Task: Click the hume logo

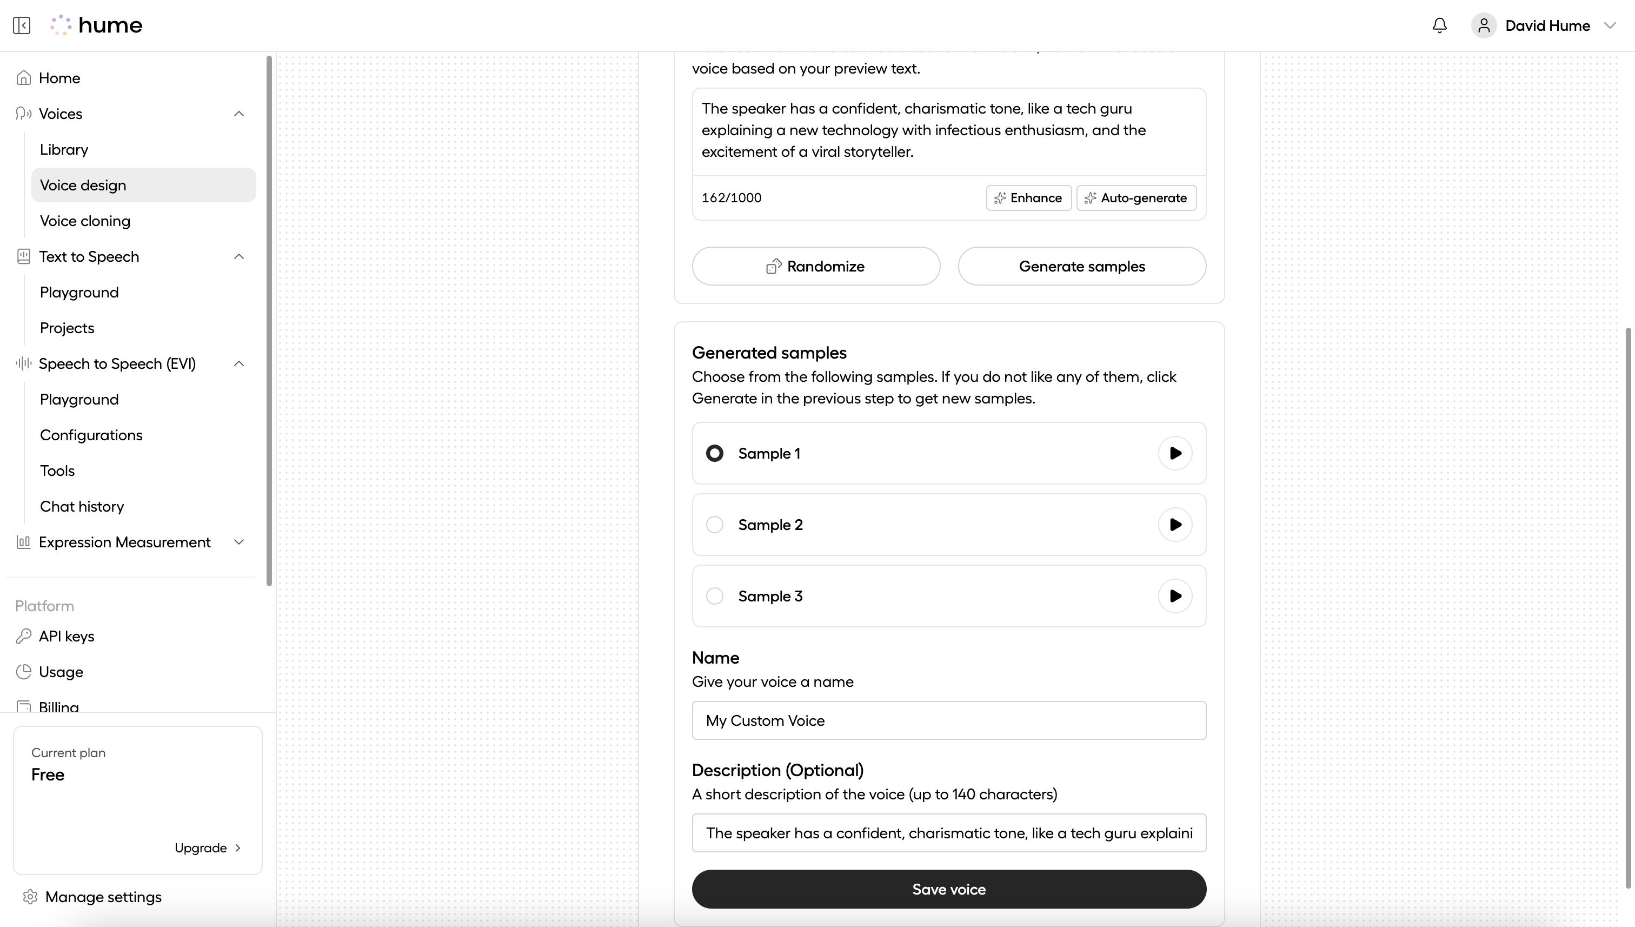Action: click(x=96, y=25)
